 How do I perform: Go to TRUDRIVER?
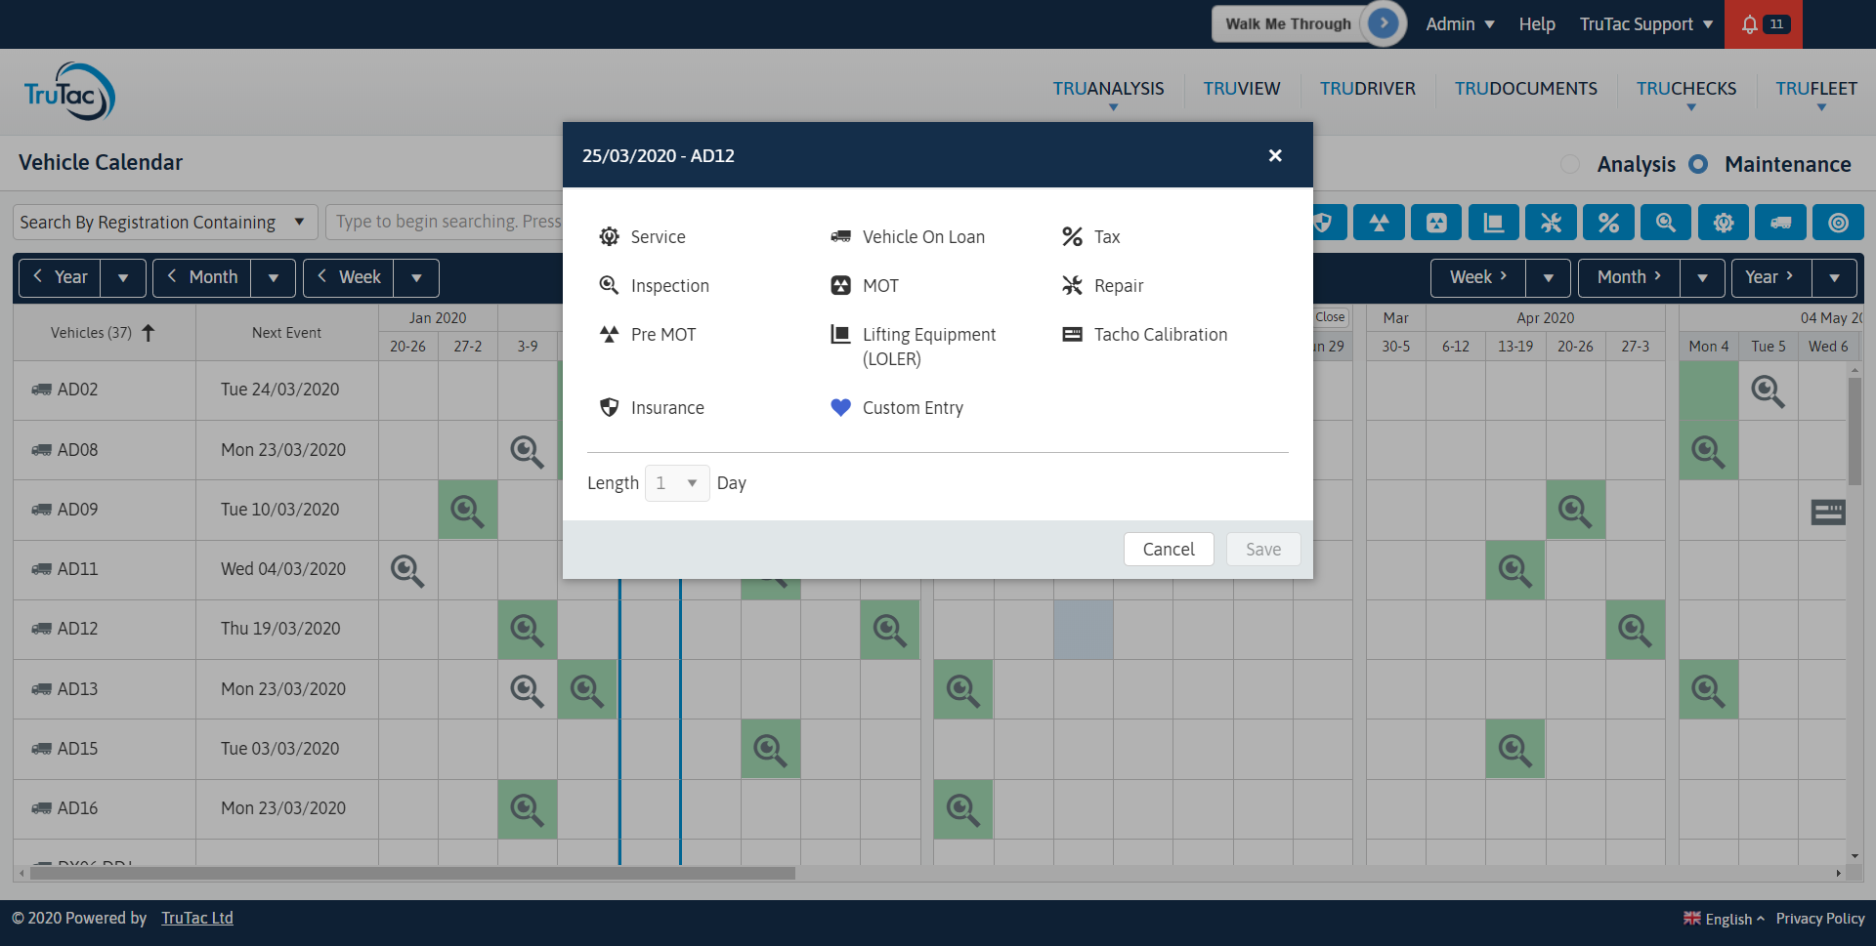[x=1367, y=89]
